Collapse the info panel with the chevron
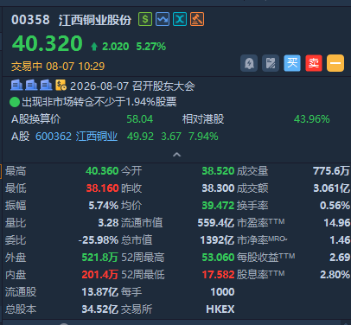Screen dimensions: 351x325 point(176,155)
